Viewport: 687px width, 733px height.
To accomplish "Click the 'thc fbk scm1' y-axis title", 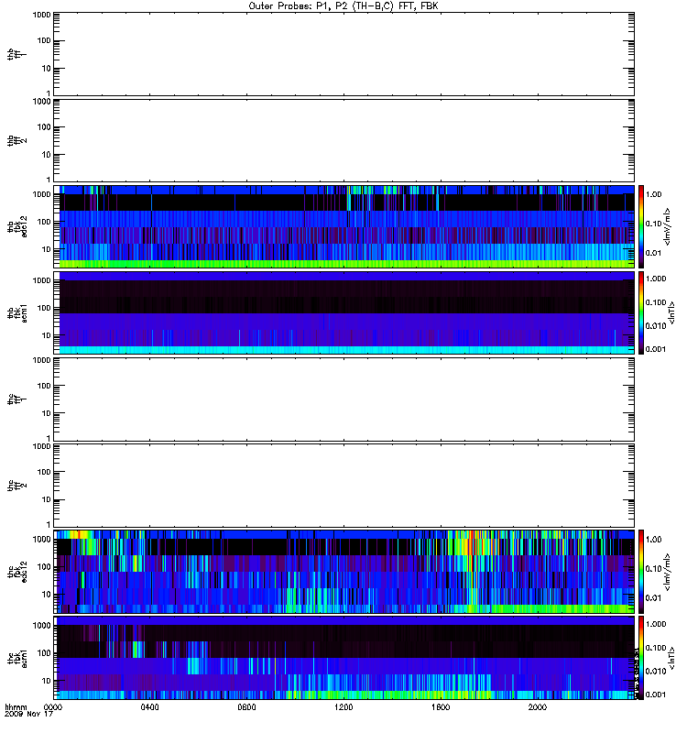I will (x=17, y=658).
